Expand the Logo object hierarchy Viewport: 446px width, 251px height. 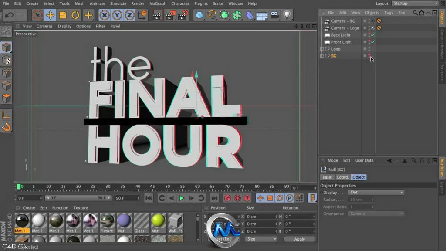(x=321, y=49)
